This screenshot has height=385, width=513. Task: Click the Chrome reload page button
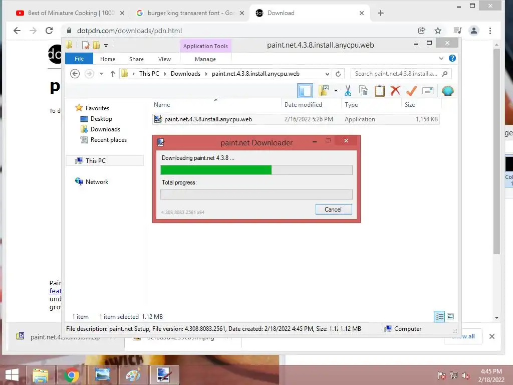coord(49,31)
